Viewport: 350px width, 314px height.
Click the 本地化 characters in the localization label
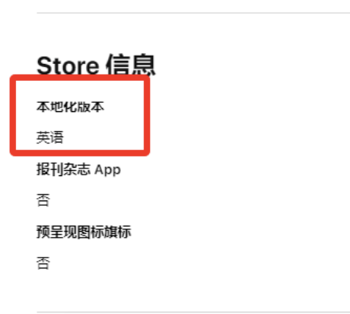57,107
